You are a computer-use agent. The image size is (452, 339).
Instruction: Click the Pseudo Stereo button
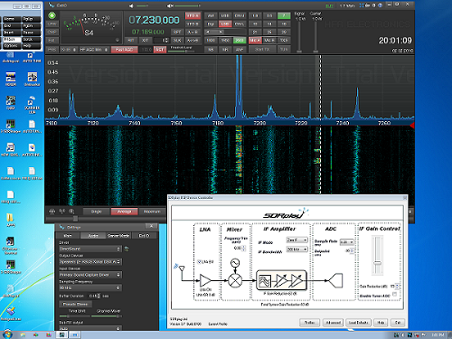point(75,304)
